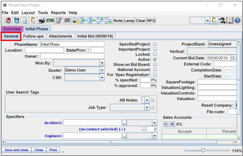Expand the Job Type dropdown
243x156 pixels.
point(147,107)
